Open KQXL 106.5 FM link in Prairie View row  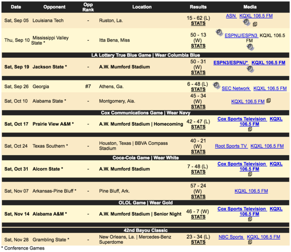(249, 124)
